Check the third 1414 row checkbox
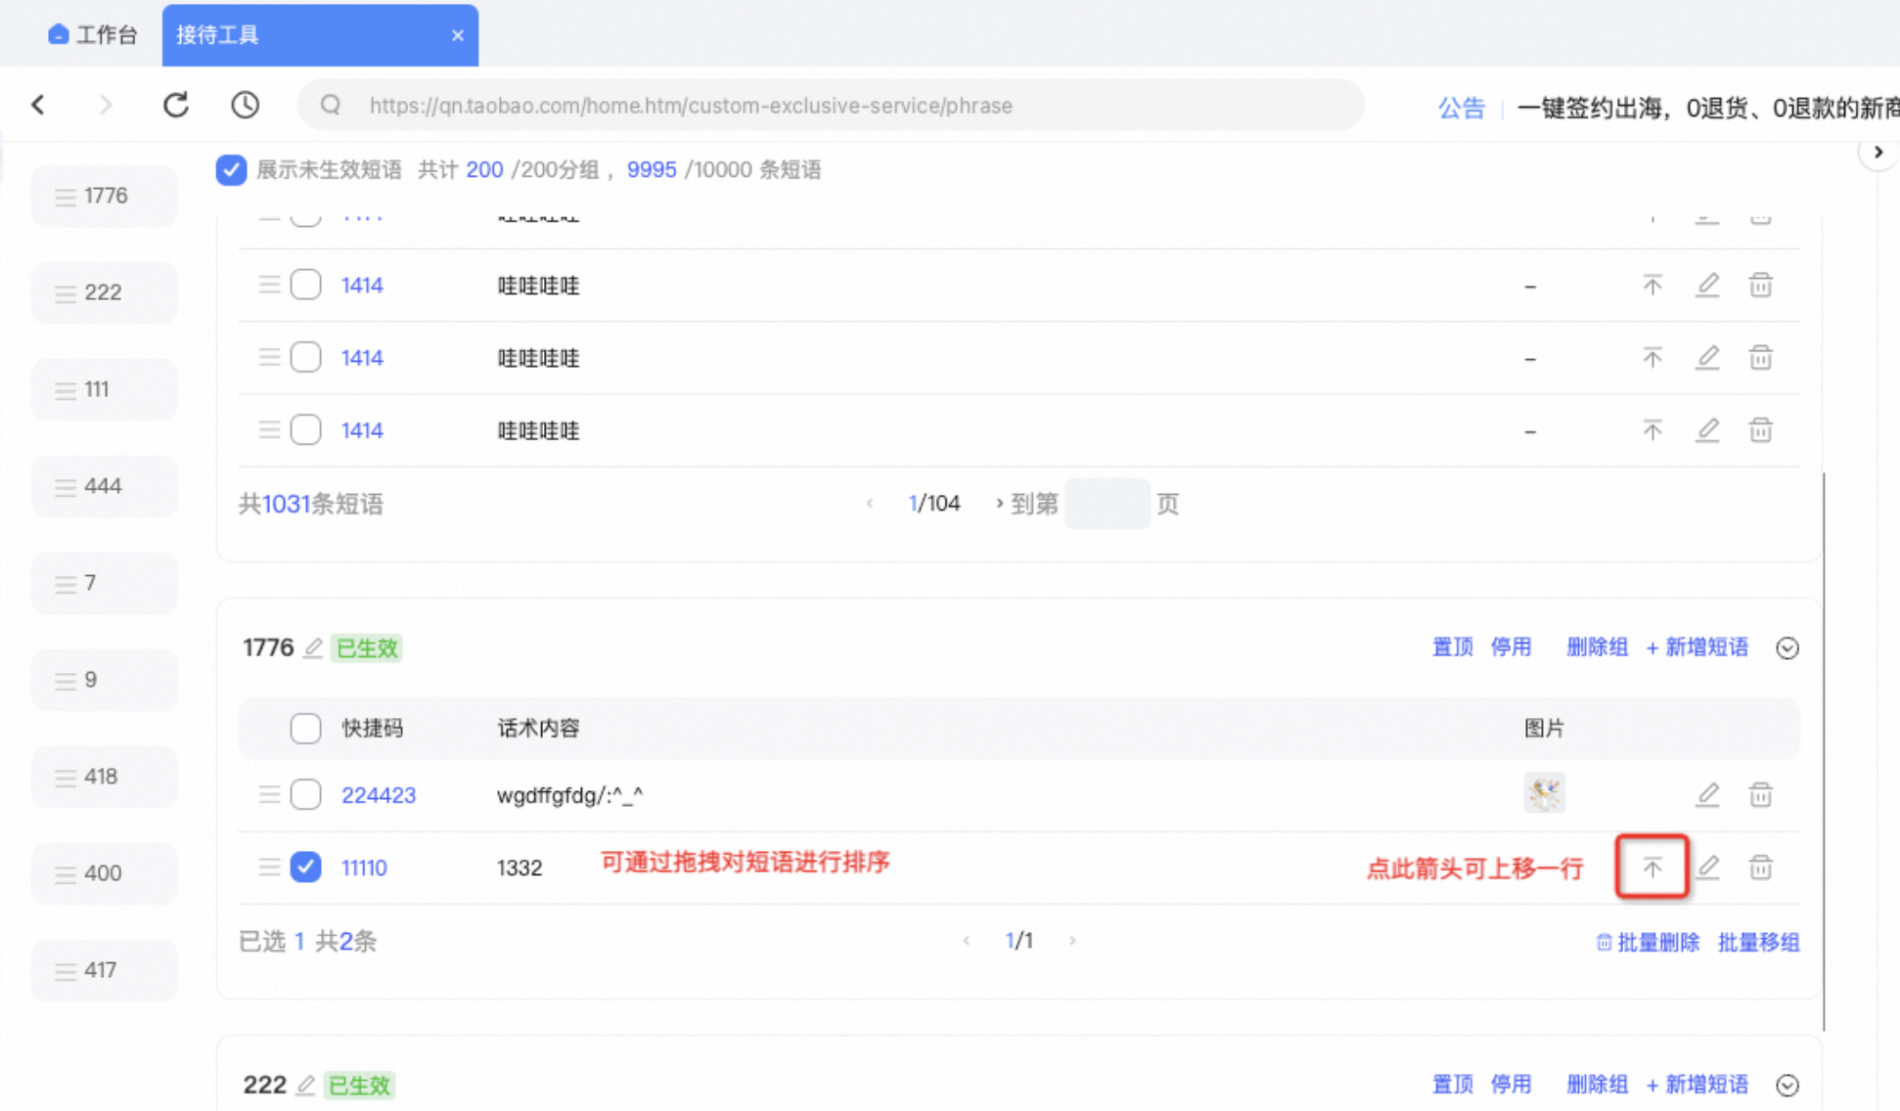The width and height of the screenshot is (1900, 1111). click(x=305, y=429)
